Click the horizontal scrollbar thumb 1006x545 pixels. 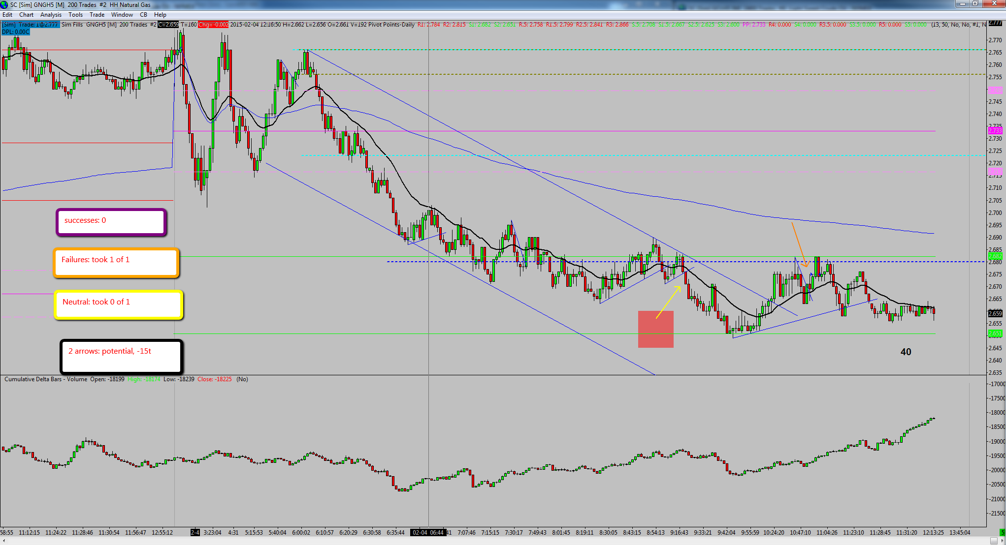(994, 541)
